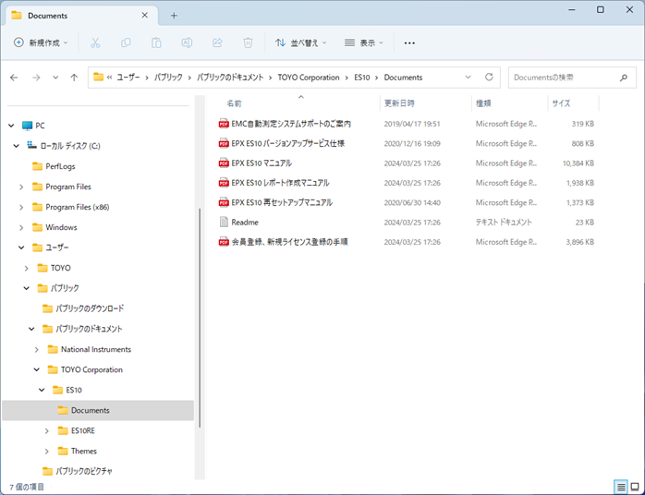This screenshot has width=645, height=495.
Task: Collapse the TOYO Corporation folder node
Action: [x=37, y=369]
